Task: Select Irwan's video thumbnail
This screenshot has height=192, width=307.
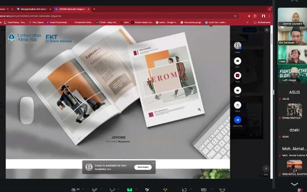Action: point(292,55)
